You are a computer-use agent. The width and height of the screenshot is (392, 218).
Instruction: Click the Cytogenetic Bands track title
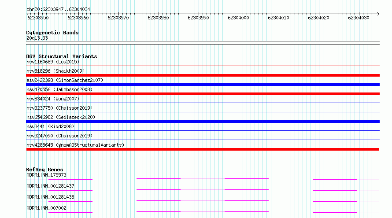tap(52, 33)
